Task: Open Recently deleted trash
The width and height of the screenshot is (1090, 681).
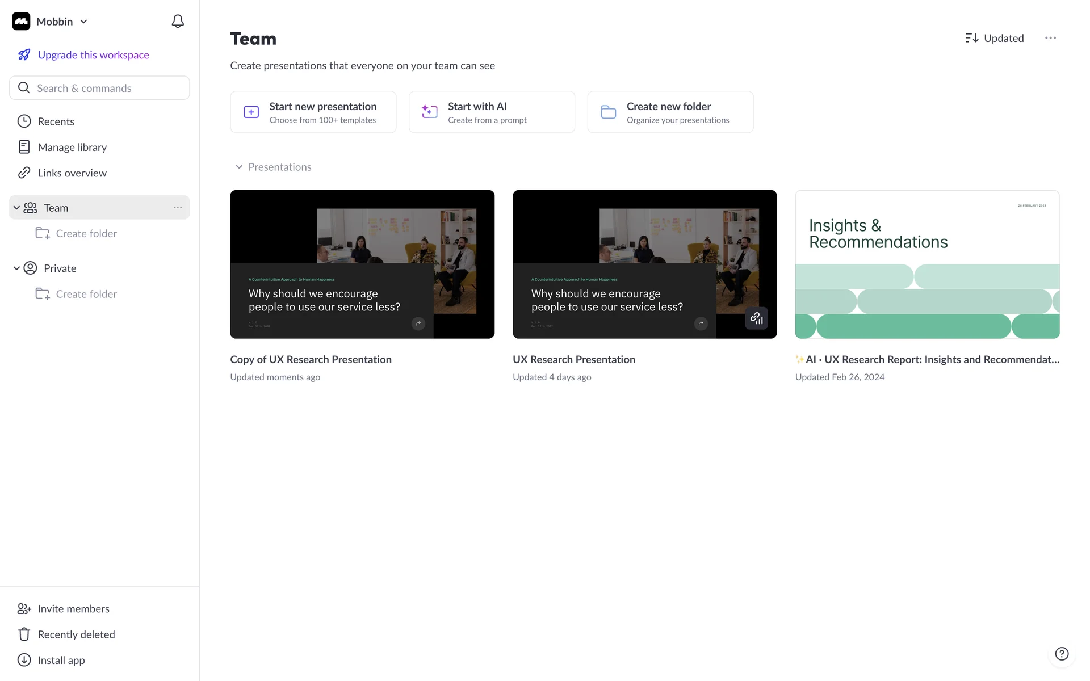Action: (76, 634)
